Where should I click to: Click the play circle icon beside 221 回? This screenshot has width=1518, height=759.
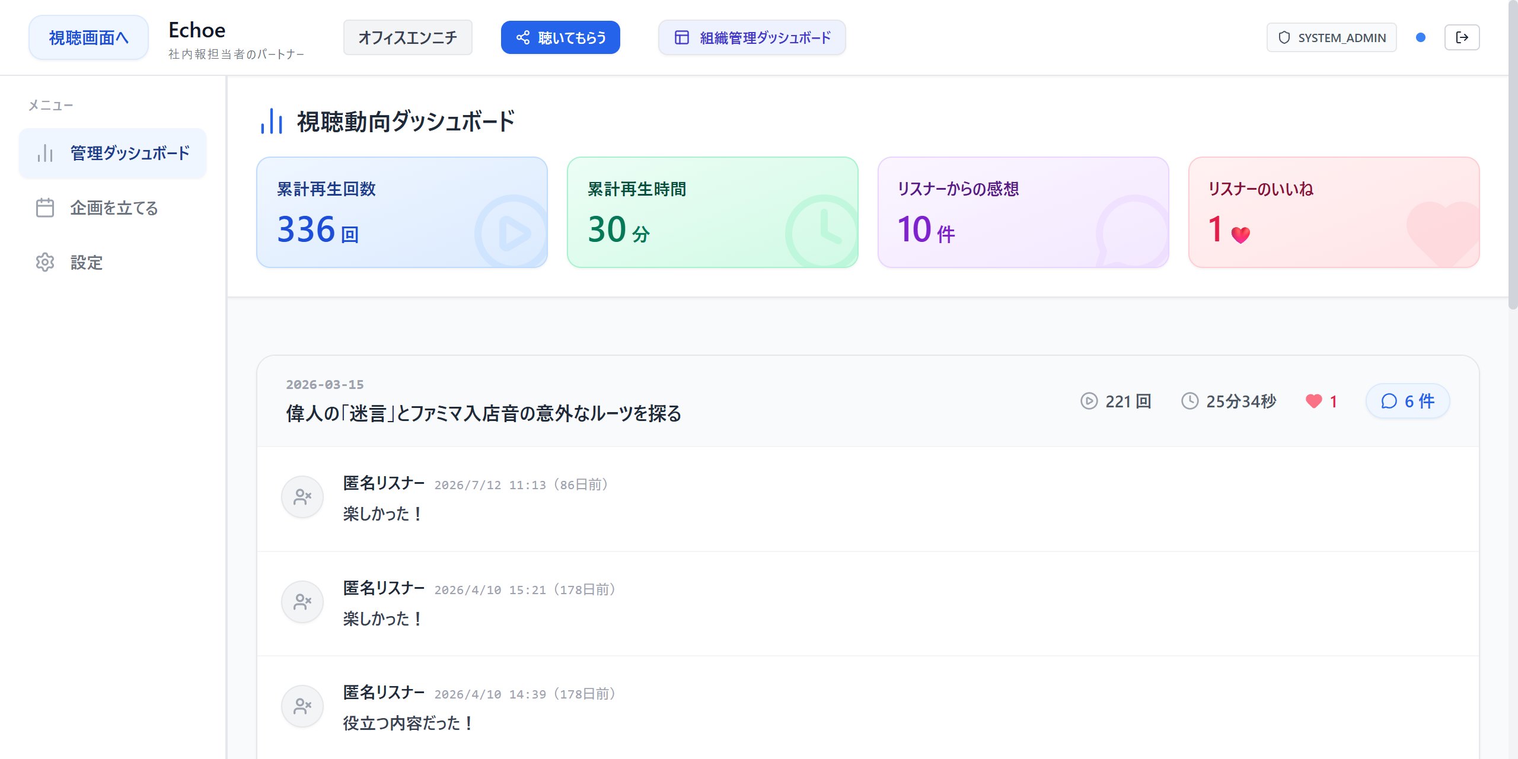[1089, 401]
